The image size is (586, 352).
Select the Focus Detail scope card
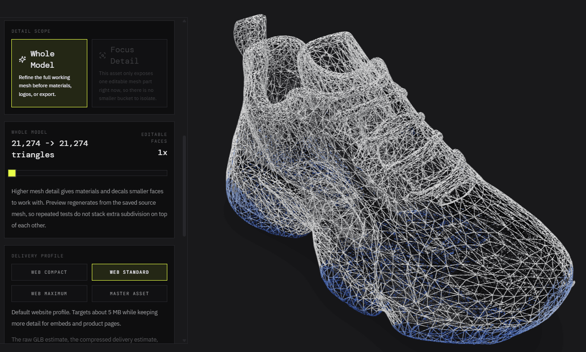coord(130,73)
